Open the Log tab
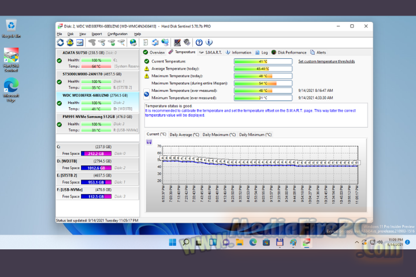The image size is (416, 277). tap(262, 53)
